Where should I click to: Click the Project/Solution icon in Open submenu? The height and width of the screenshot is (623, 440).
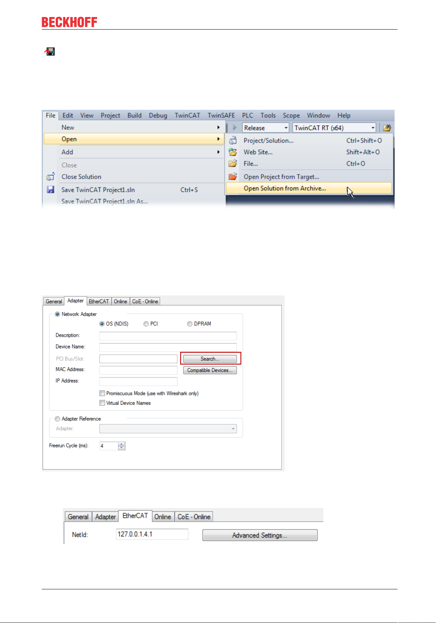click(x=233, y=140)
